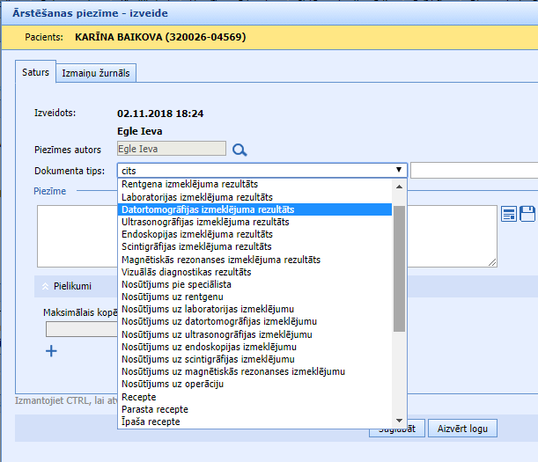Screen dimensions: 538x462
Task: Switch to the Izmaiņu žurnāls tab
Action: pyautogui.click(x=96, y=74)
